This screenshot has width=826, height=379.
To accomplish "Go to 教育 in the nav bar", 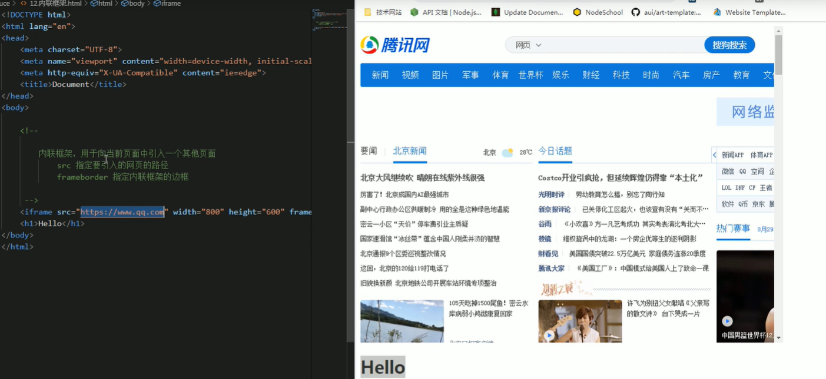I will click(741, 75).
